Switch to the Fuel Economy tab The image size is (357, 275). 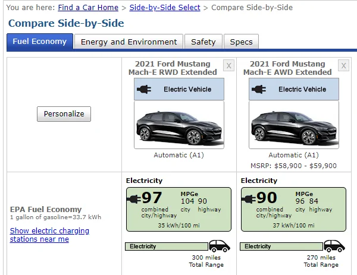(x=40, y=42)
